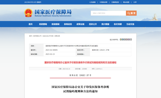
Task: Click the orange 搜索 search button
Action: 131,13
